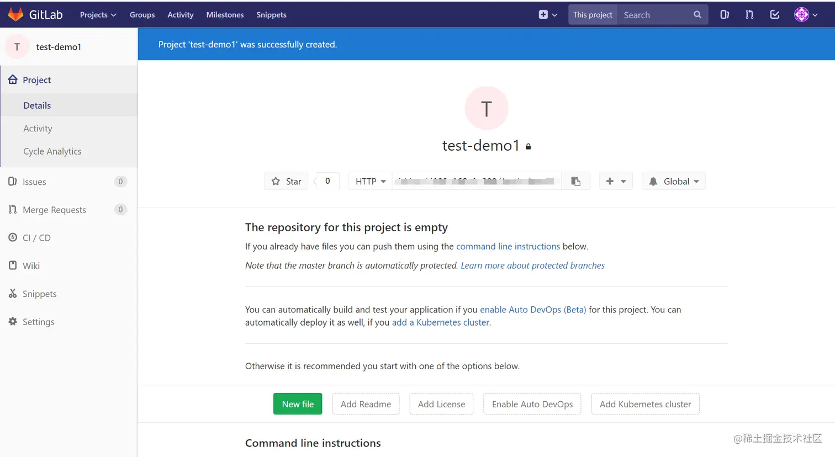835x457 pixels.
Task: Click the test-demo1 name in sidebar
Action: click(59, 47)
